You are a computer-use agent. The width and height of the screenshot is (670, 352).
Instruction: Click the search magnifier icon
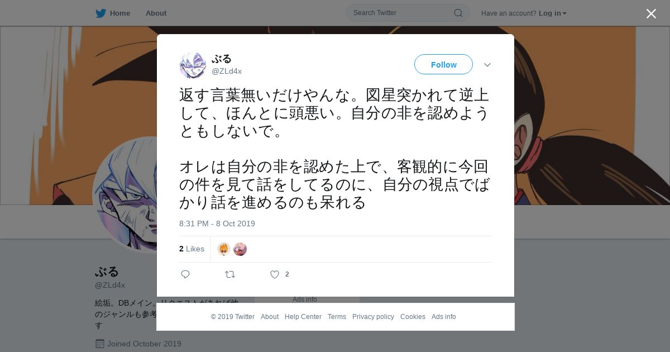click(458, 13)
